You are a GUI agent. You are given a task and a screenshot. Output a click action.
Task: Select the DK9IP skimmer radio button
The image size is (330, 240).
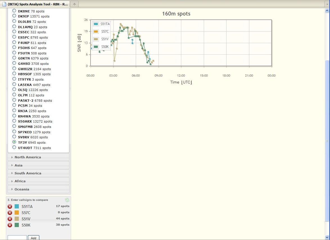(14, 16)
